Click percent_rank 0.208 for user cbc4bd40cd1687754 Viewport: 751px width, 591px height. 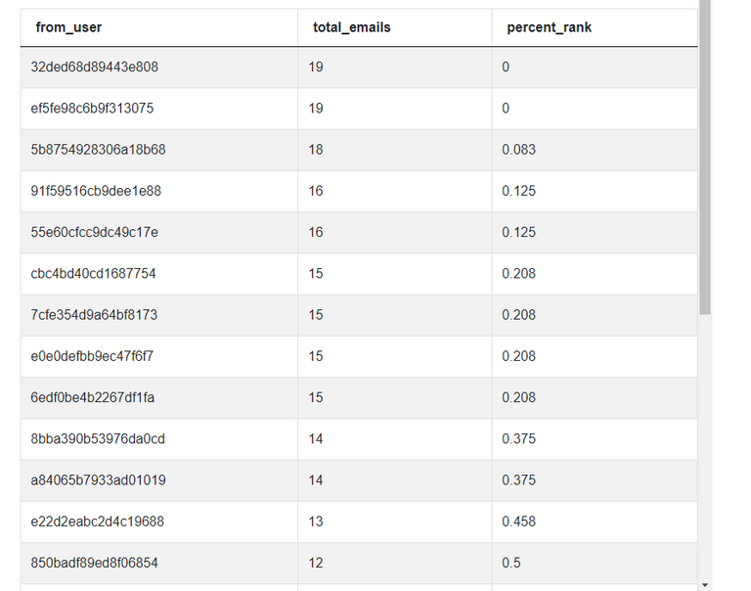click(x=518, y=273)
